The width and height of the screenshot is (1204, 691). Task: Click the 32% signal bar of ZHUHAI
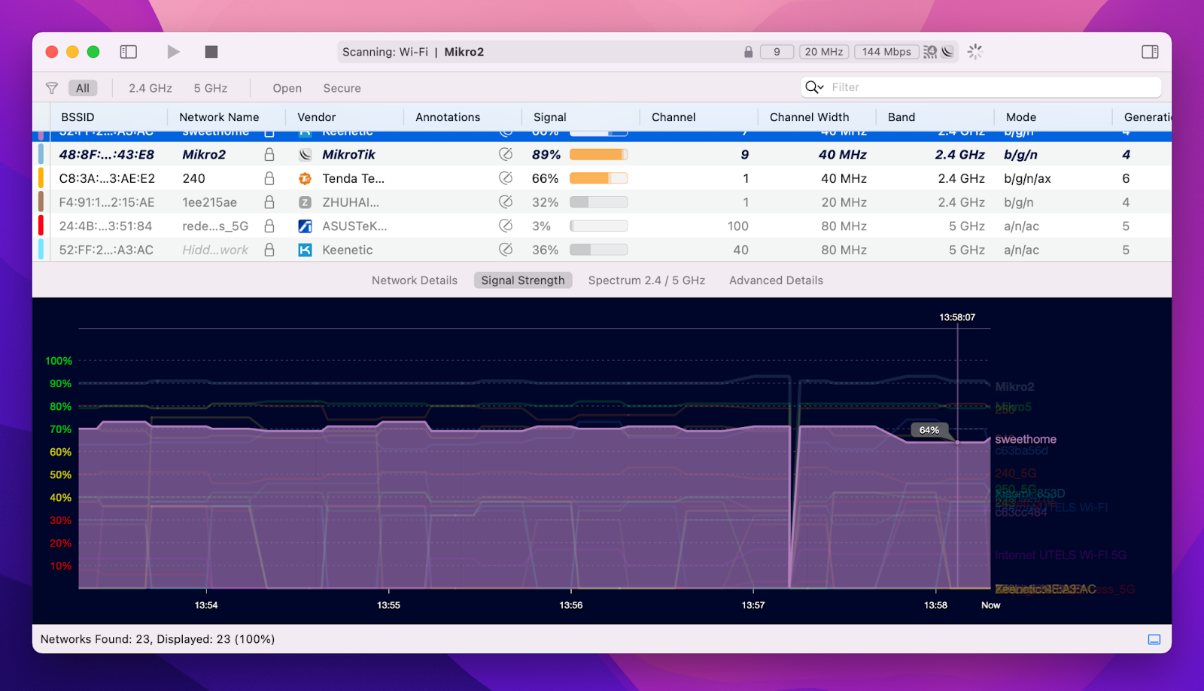coord(598,202)
